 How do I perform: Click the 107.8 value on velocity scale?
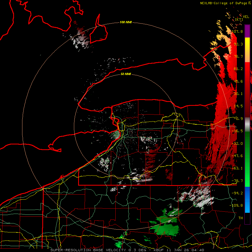coord(237,31)
